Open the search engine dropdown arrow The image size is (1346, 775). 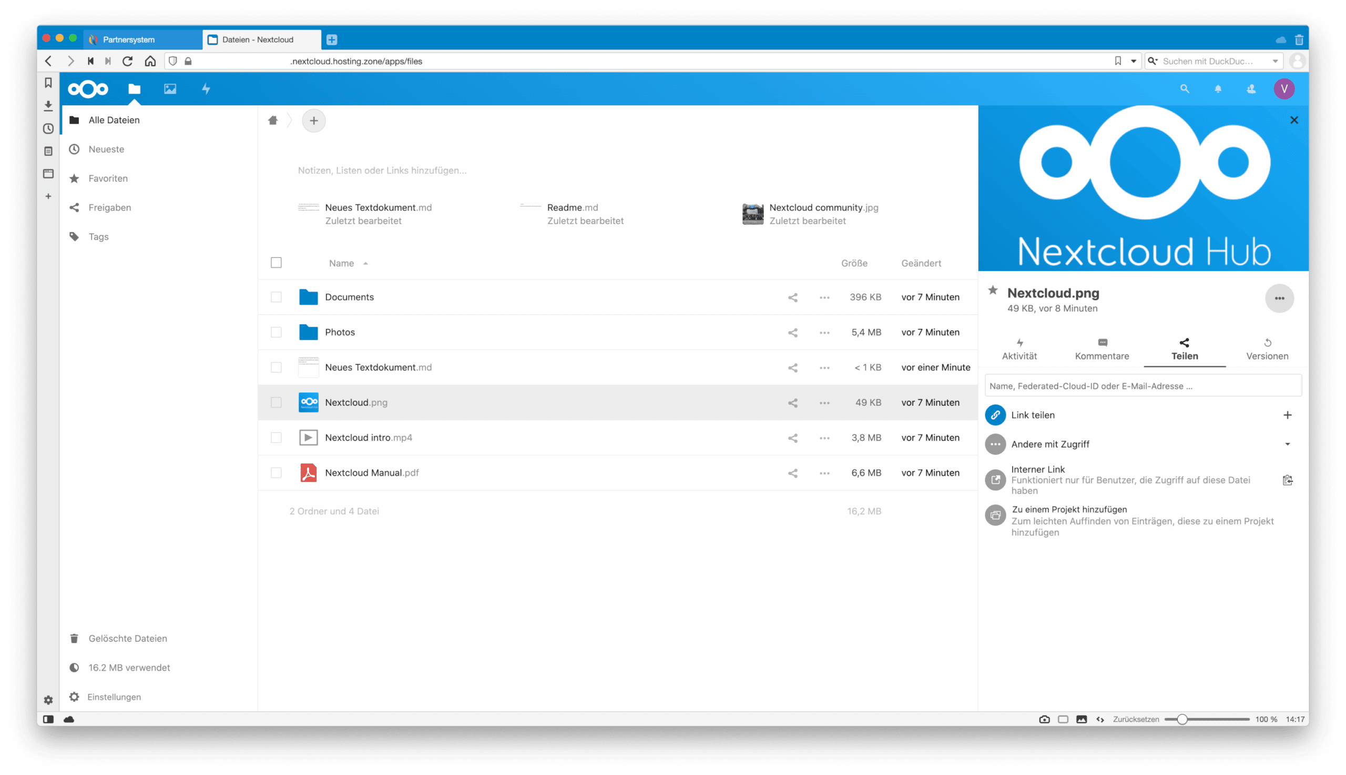[1274, 61]
